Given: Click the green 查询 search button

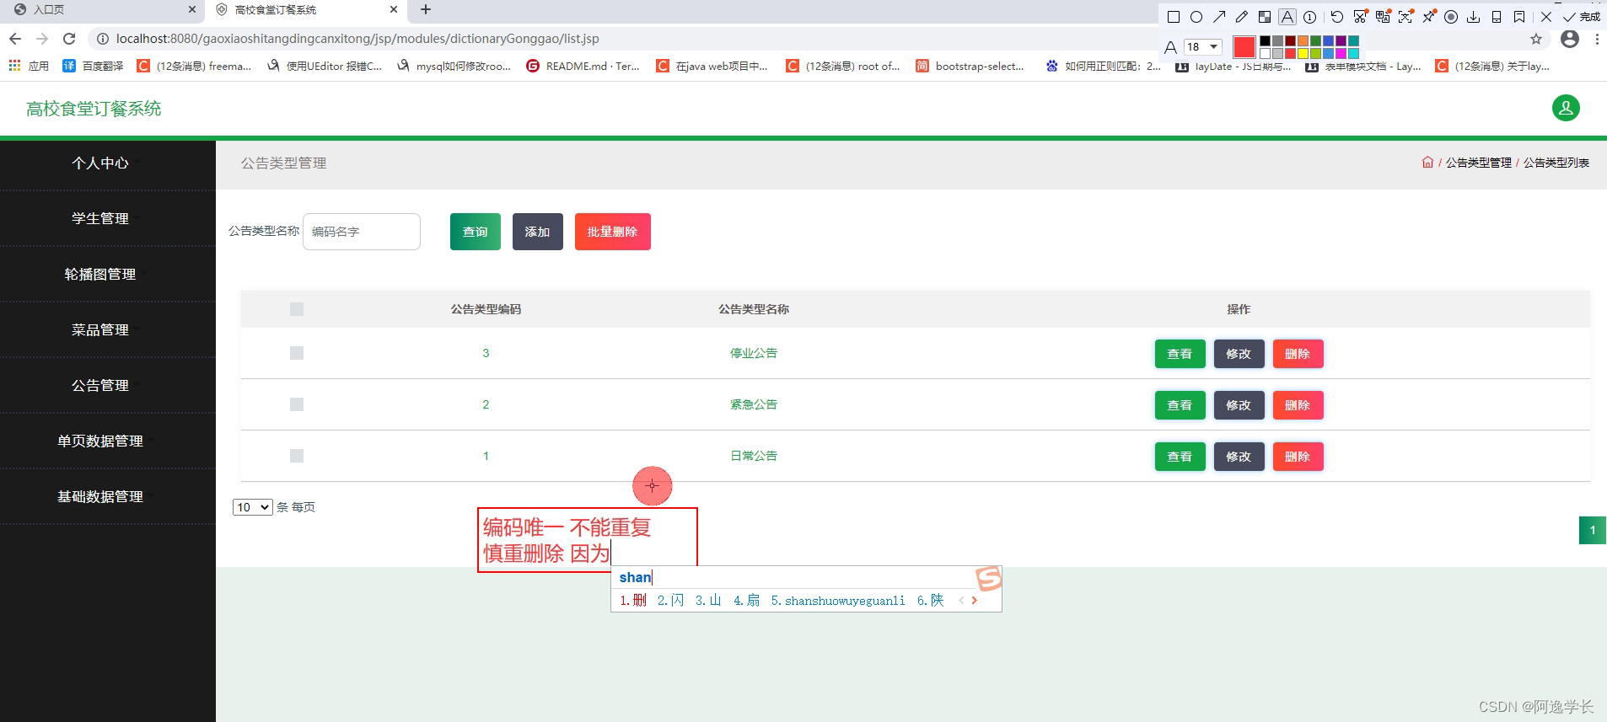Looking at the screenshot, I should point(476,232).
